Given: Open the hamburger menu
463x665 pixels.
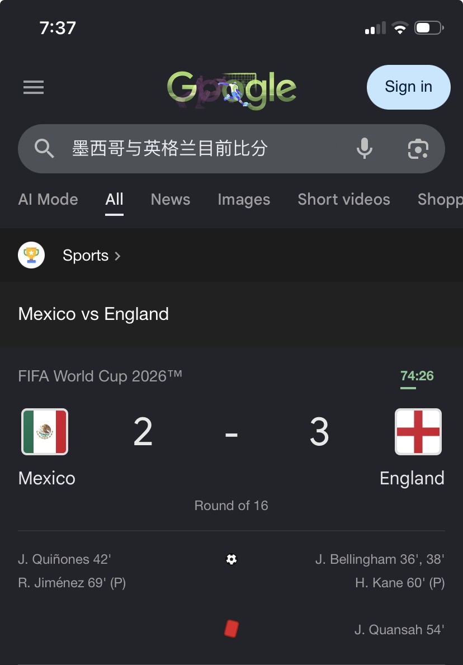Looking at the screenshot, I should (x=34, y=87).
